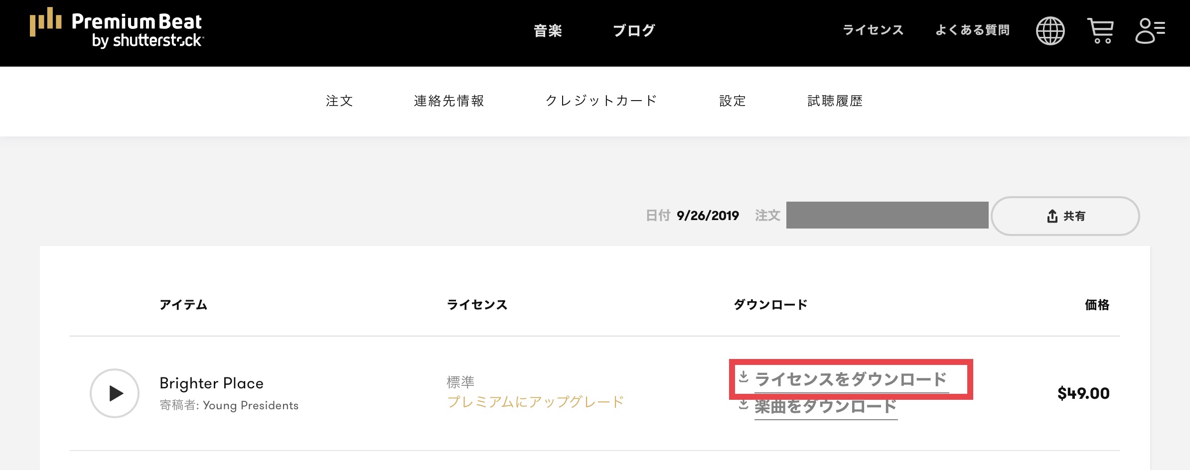Open the shopping cart
Screen dimensions: 1190x470
click(1100, 31)
